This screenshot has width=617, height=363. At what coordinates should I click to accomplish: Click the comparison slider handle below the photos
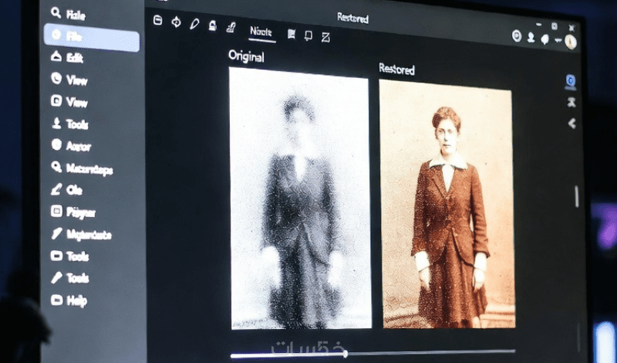[345, 354]
